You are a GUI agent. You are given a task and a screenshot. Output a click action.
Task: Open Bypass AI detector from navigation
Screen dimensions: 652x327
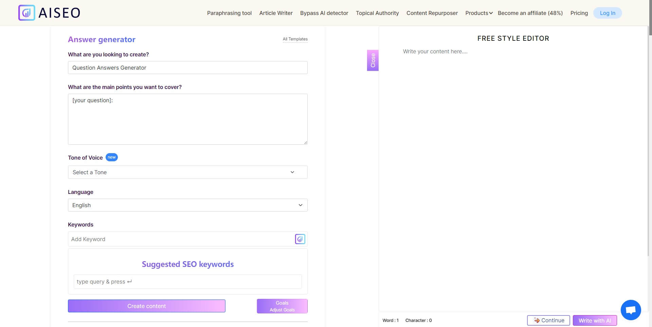pos(324,13)
